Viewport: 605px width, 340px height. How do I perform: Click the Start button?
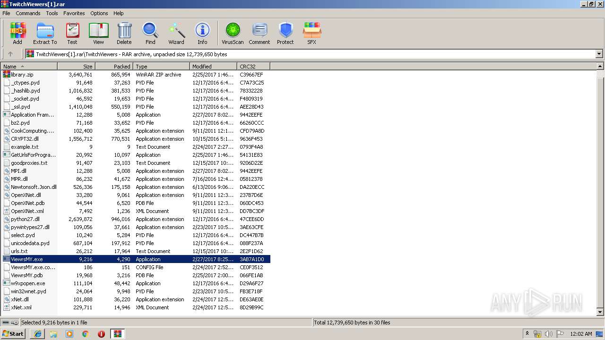pos(14,334)
